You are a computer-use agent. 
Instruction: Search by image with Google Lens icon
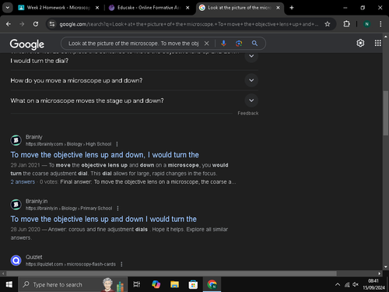click(x=239, y=44)
